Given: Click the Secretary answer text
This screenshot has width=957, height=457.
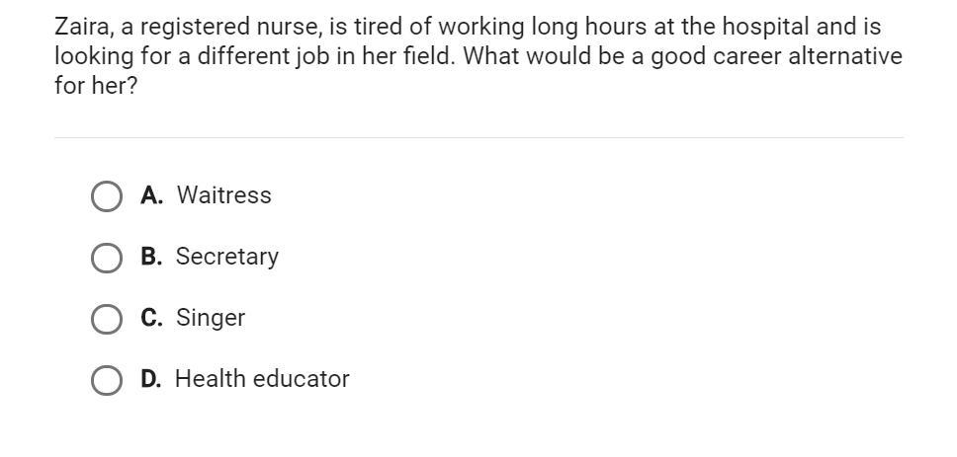Looking at the screenshot, I should click(227, 258).
